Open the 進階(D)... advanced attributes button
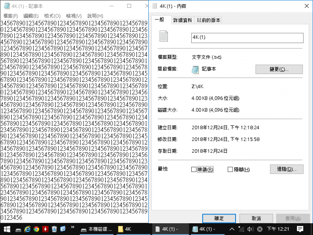 pyautogui.click(x=286, y=169)
